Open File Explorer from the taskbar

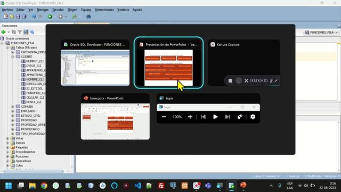[x=32, y=186]
